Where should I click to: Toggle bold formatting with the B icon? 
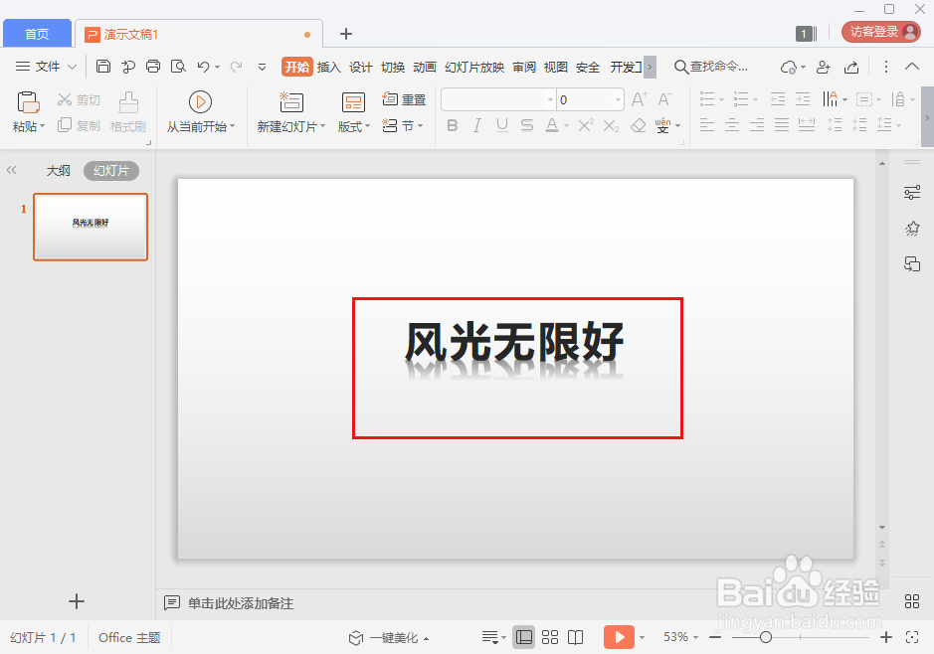[452, 125]
